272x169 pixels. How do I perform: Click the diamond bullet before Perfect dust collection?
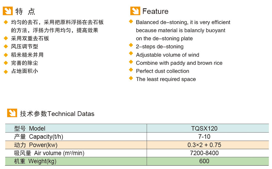tap(131, 70)
